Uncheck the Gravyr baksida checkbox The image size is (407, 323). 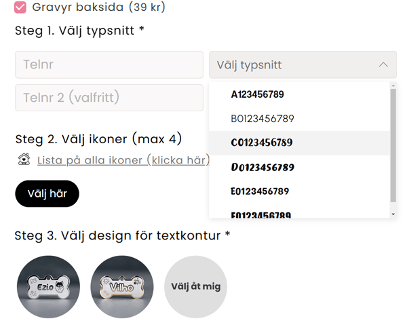click(x=21, y=8)
